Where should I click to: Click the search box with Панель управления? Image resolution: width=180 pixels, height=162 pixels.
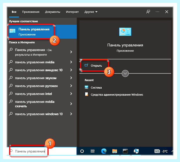tap(42, 151)
